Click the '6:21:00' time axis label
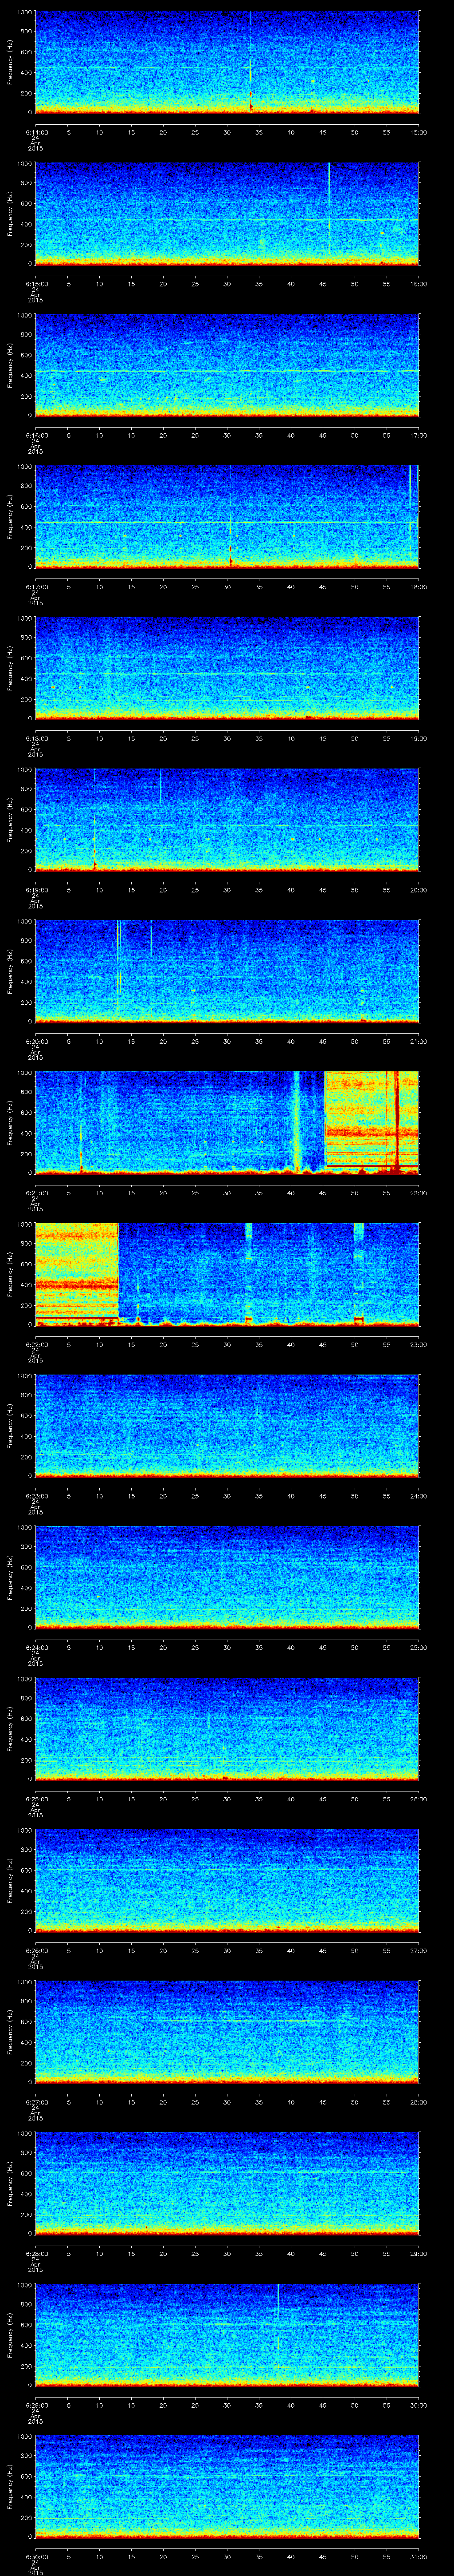The image size is (454, 2576). (36, 1193)
